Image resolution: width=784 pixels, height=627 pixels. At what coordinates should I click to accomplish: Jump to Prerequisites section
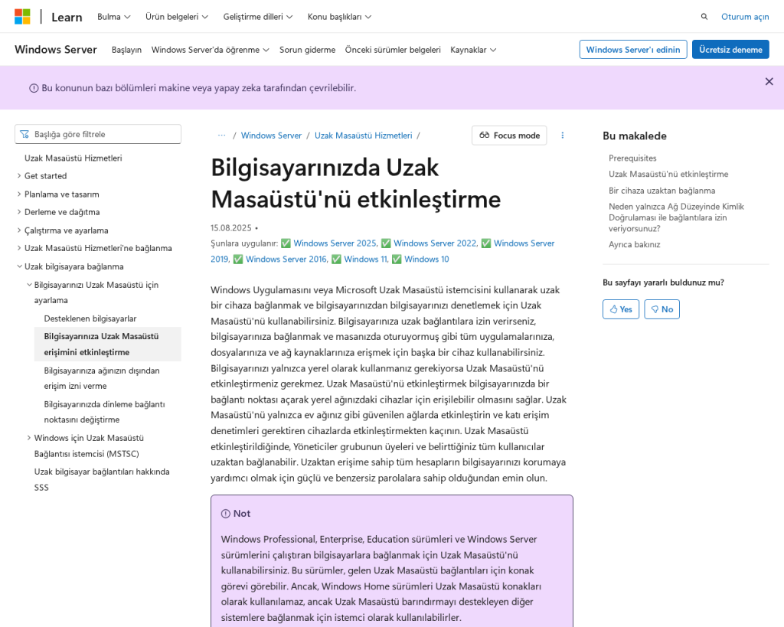632,158
